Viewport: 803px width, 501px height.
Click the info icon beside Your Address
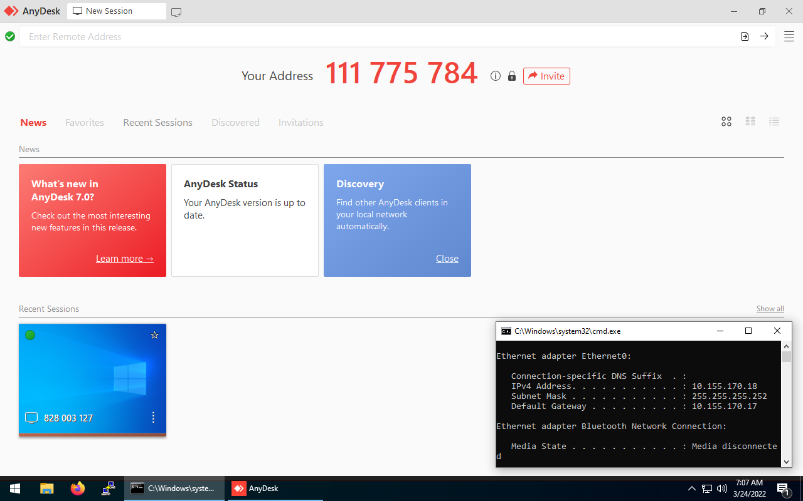pyautogui.click(x=496, y=76)
